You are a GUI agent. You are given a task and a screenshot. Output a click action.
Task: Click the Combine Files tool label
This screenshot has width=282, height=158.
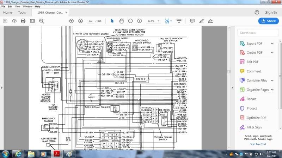click(257, 81)
